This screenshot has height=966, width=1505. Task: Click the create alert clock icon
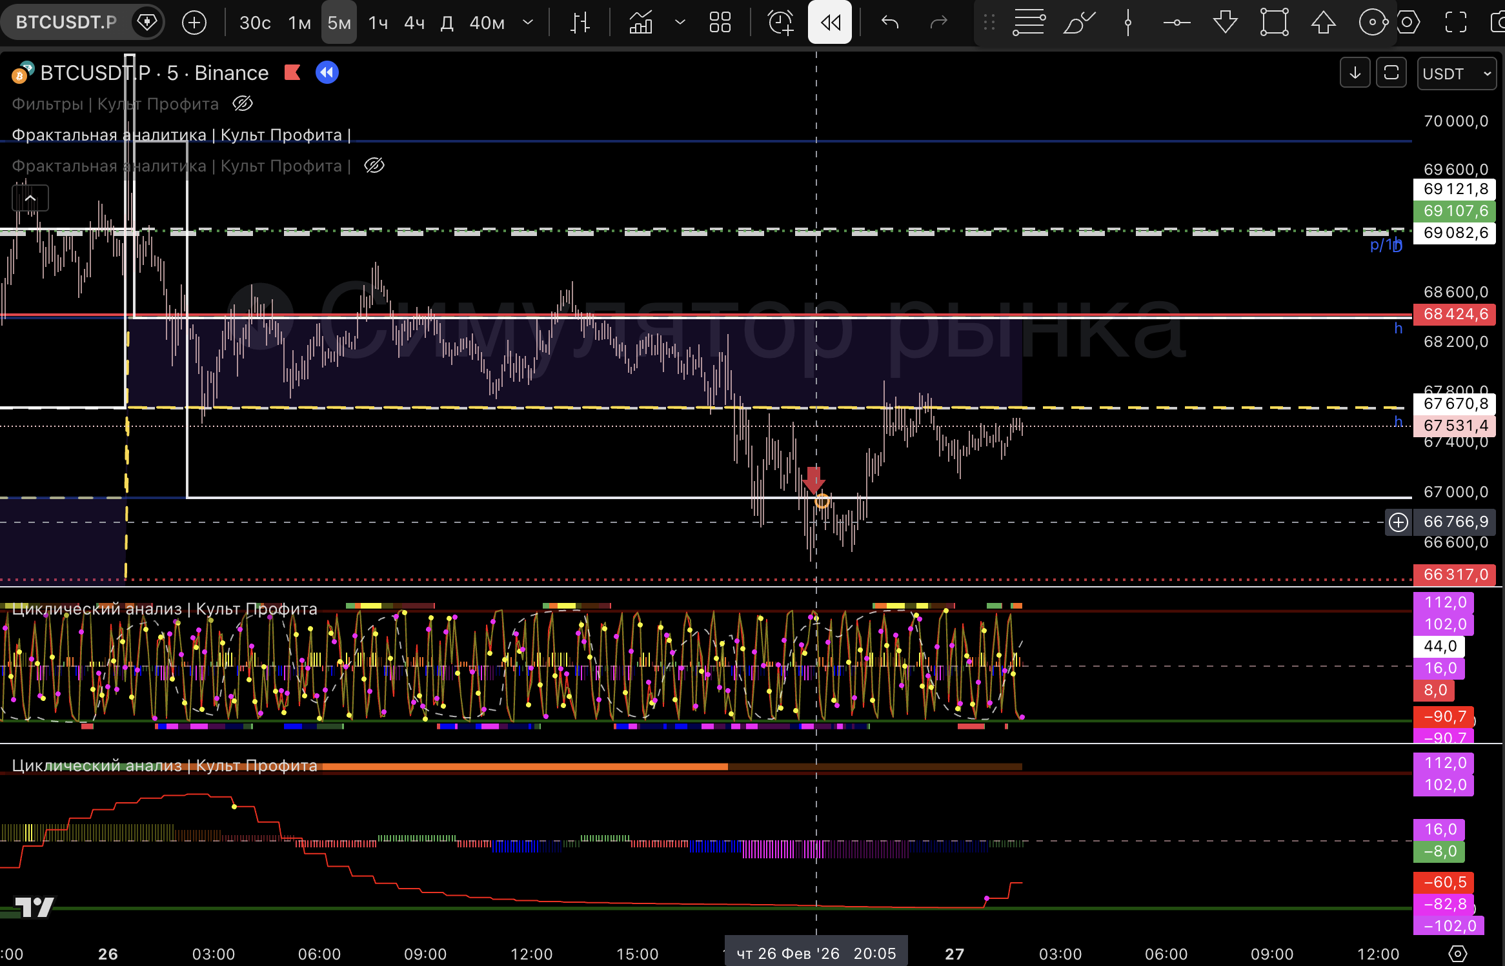[x=780, y=23]
